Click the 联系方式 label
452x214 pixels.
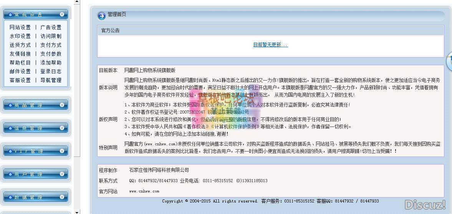(108, 181)
